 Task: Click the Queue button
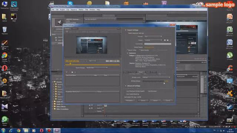click(143, 100)
